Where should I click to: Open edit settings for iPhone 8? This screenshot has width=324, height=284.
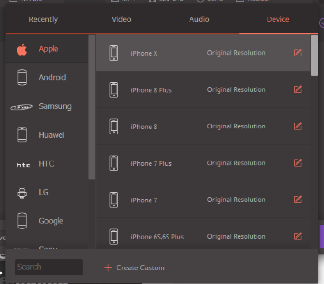tap(298, 126)
